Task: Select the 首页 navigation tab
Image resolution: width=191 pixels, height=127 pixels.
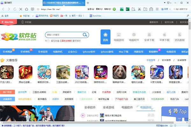Action: [x=105, y=37]
